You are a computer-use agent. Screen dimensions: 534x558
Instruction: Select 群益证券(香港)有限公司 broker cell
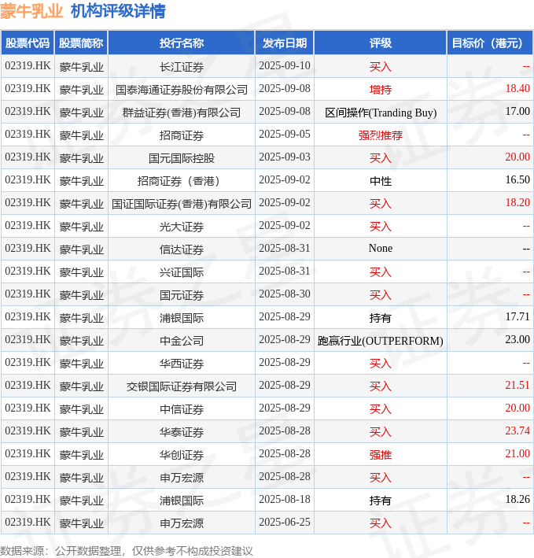pos(182,112)
